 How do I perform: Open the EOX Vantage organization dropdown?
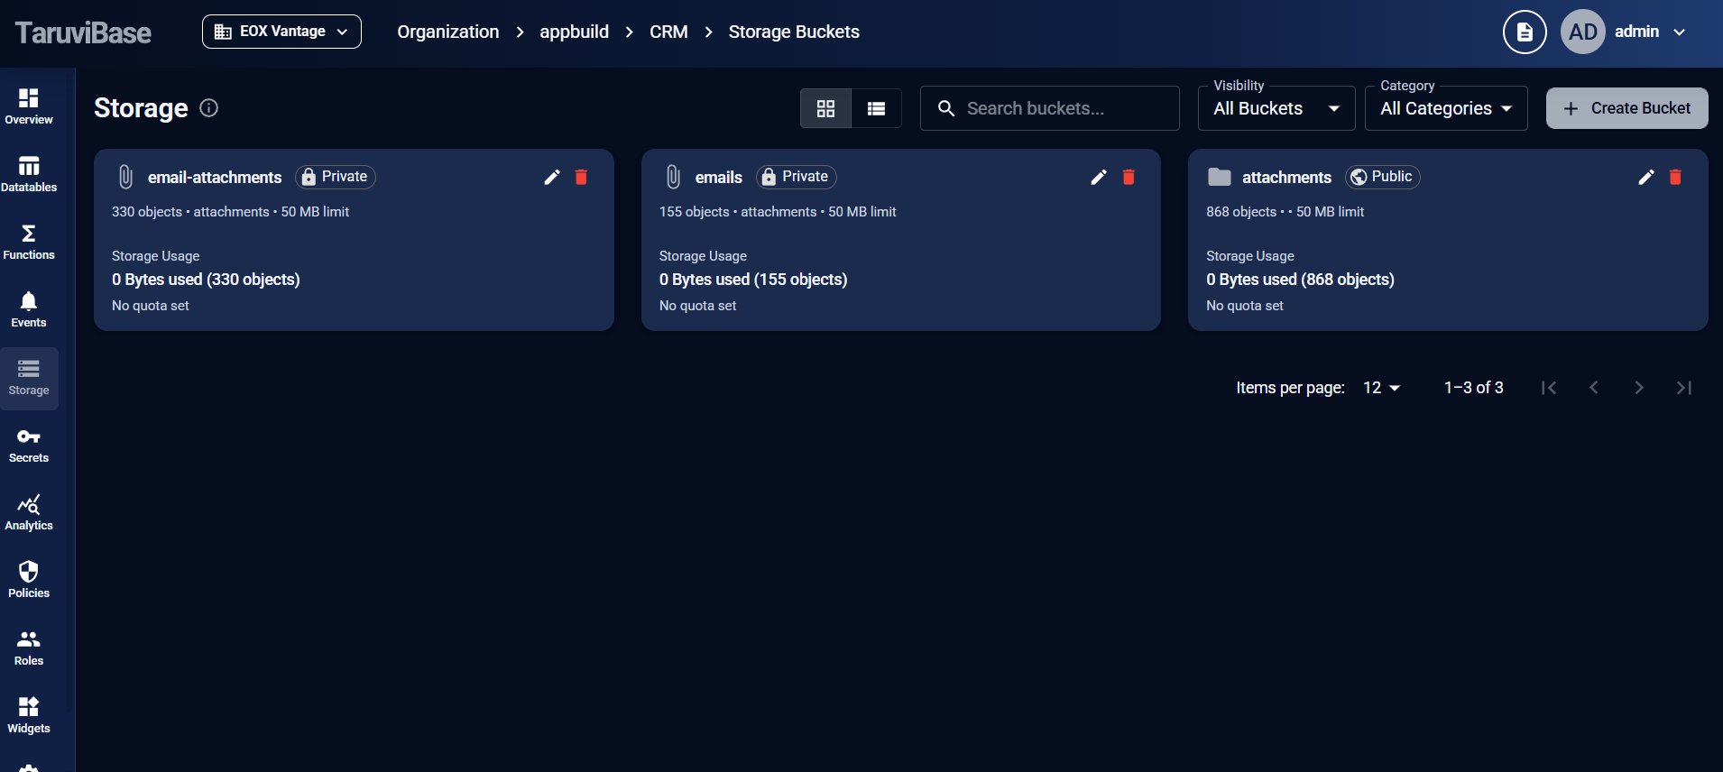pos(281,32)
